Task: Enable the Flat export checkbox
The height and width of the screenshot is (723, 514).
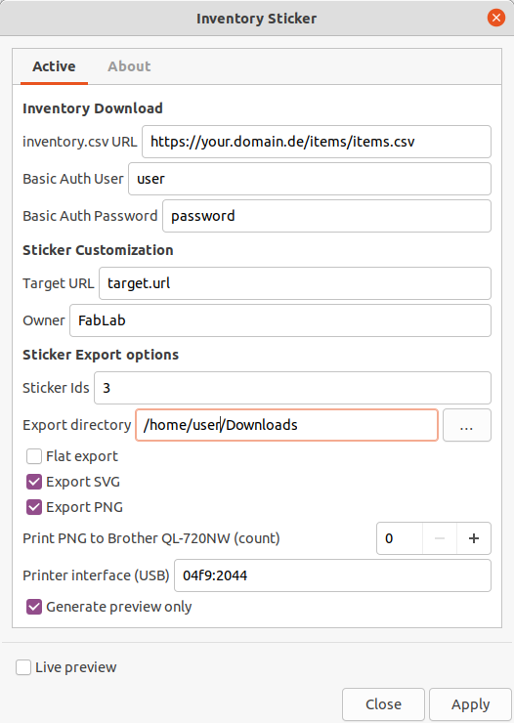Action: pyautogui.click(x=34, y=456)
